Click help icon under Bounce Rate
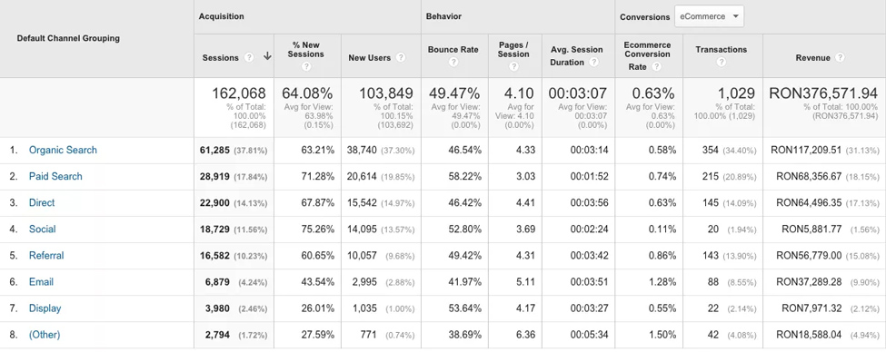This screenshot has width=886, height=352. (x=453, y=62)
